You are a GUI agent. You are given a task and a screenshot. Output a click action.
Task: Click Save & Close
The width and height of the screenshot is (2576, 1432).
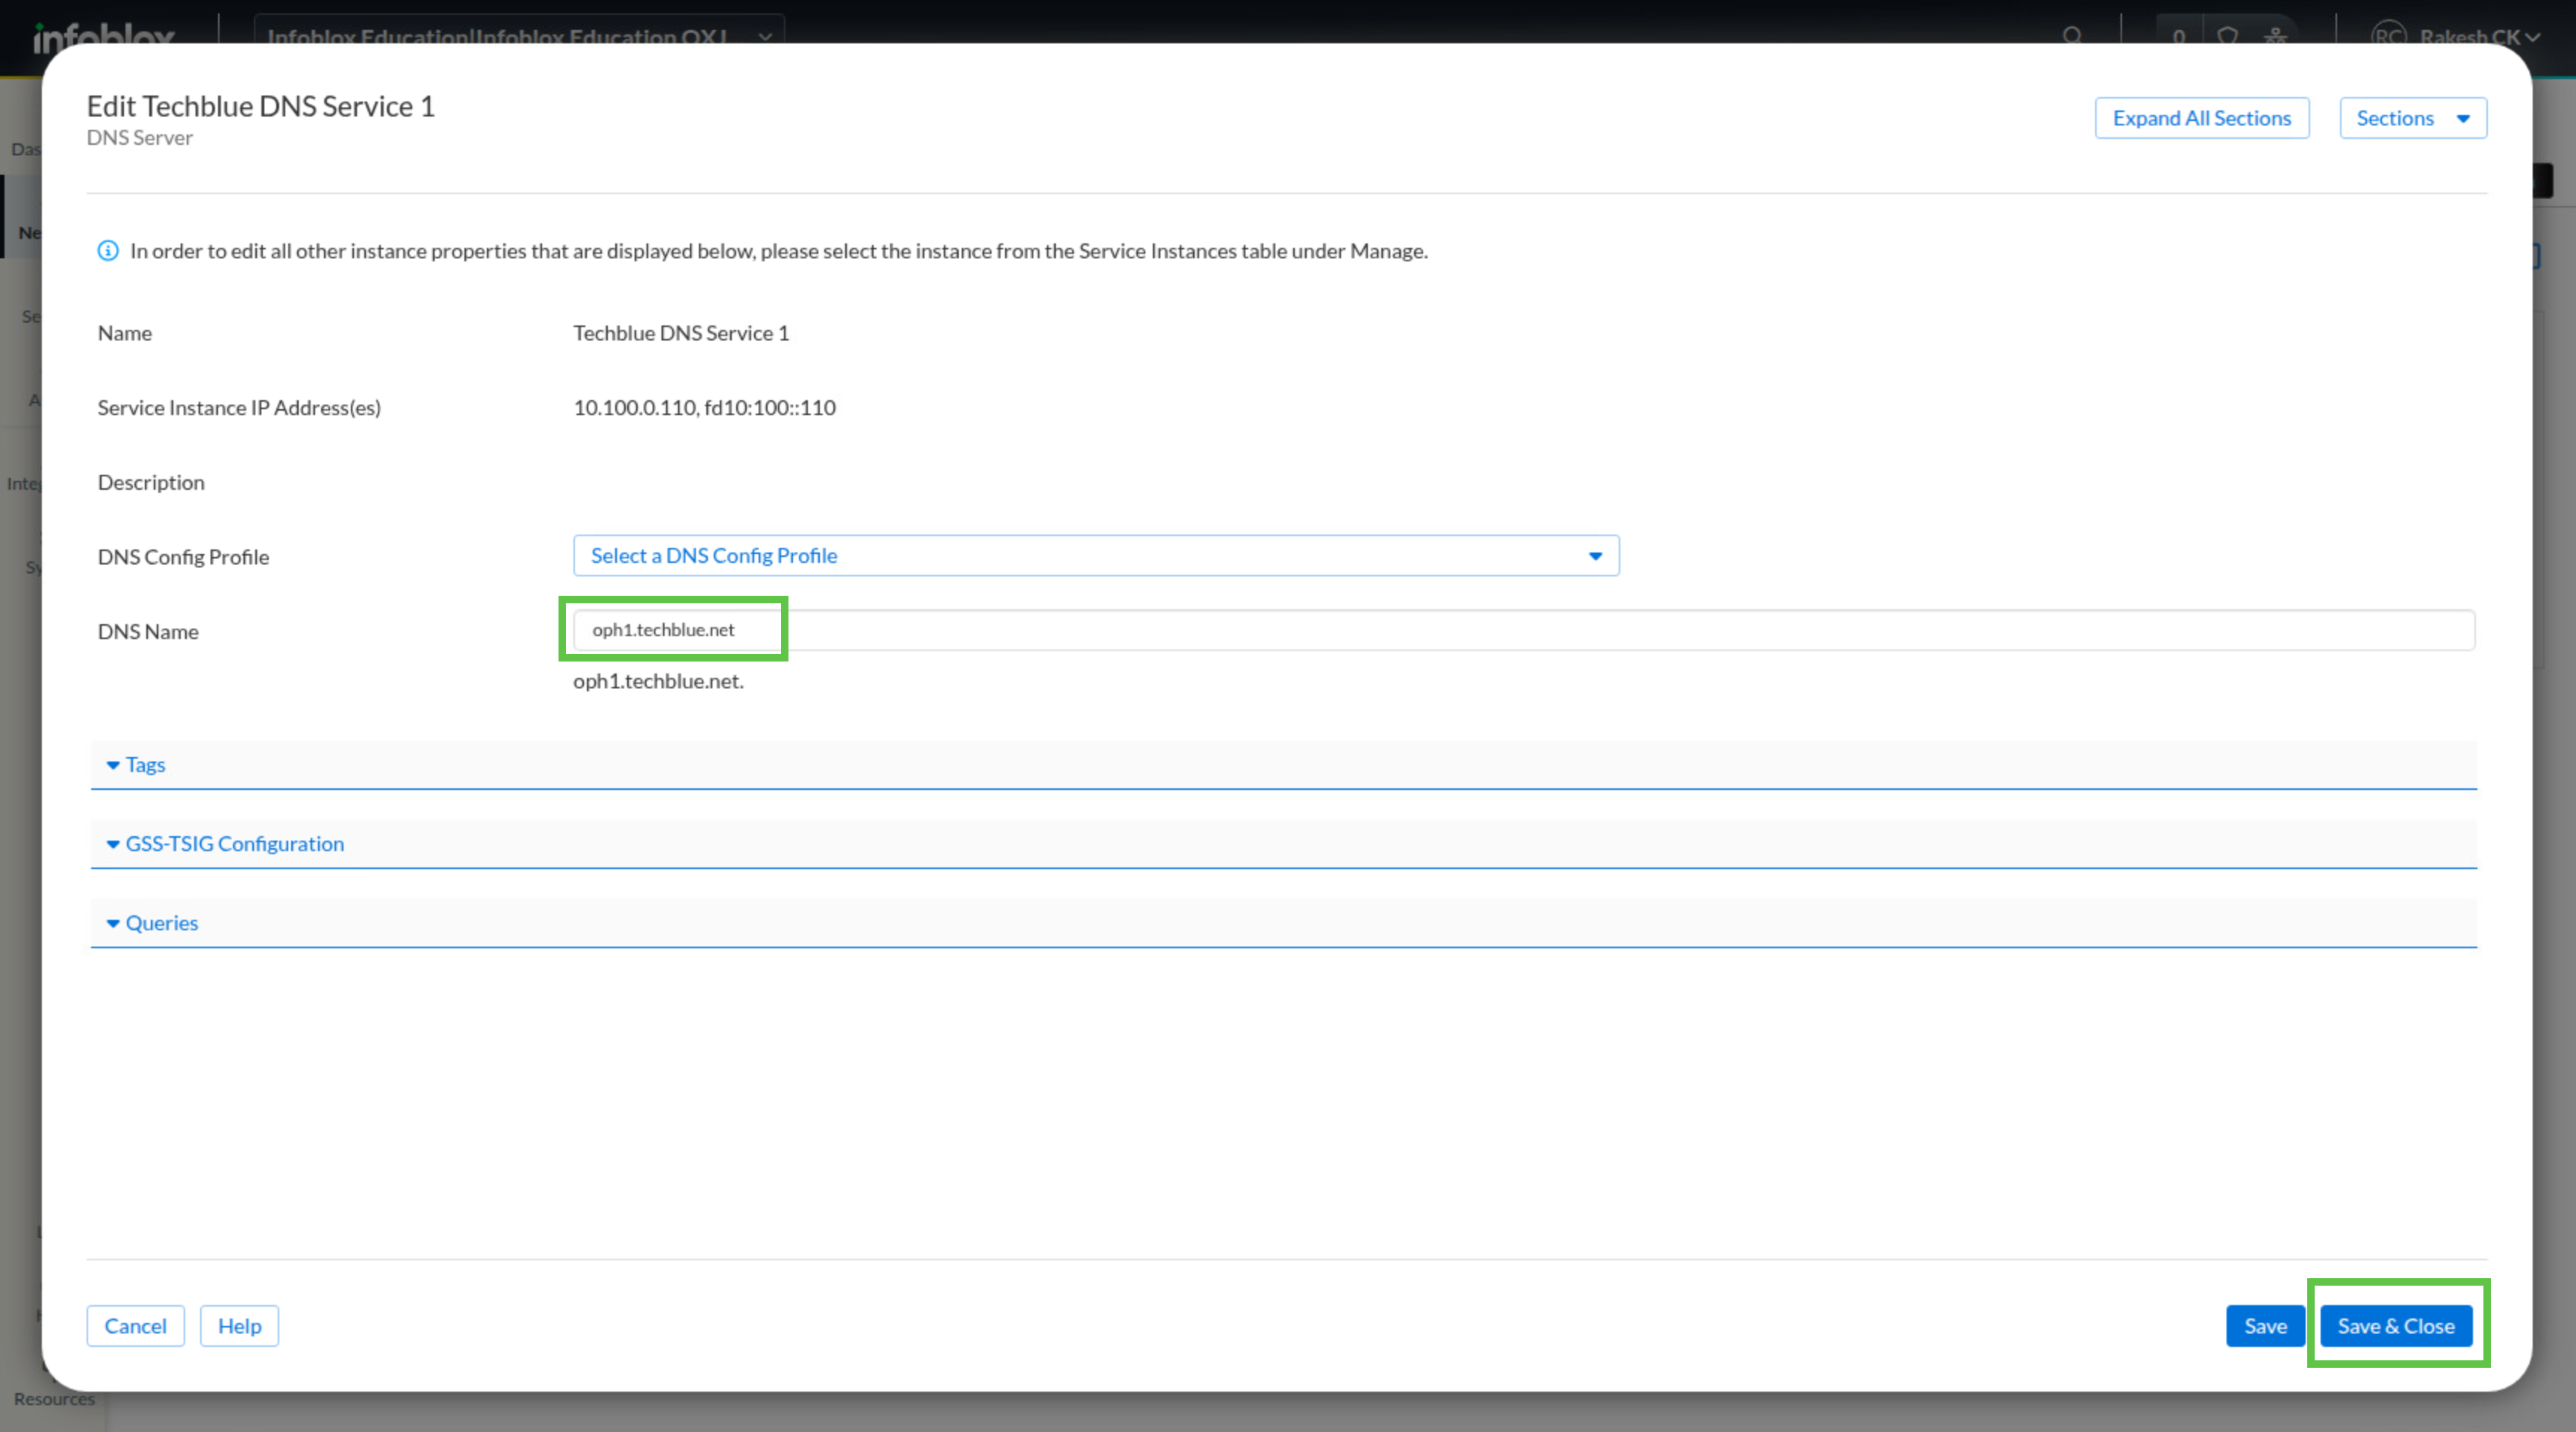tap(2395, 1326)
